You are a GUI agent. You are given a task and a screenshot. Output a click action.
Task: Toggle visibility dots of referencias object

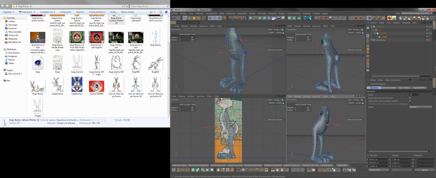[429, 40]
